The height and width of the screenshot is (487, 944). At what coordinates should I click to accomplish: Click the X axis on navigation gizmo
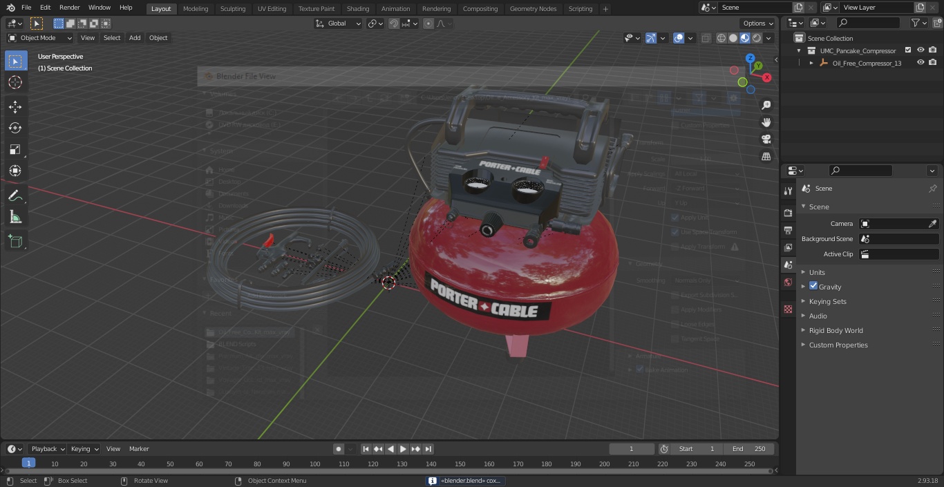(766, 77)
